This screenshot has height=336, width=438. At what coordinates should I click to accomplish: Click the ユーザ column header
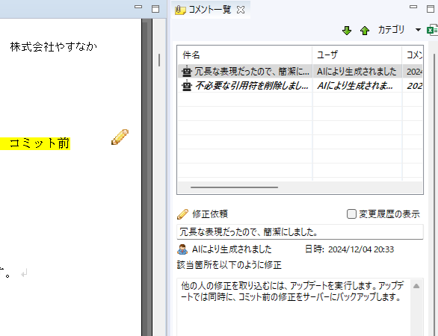click(x=327, y=55)
